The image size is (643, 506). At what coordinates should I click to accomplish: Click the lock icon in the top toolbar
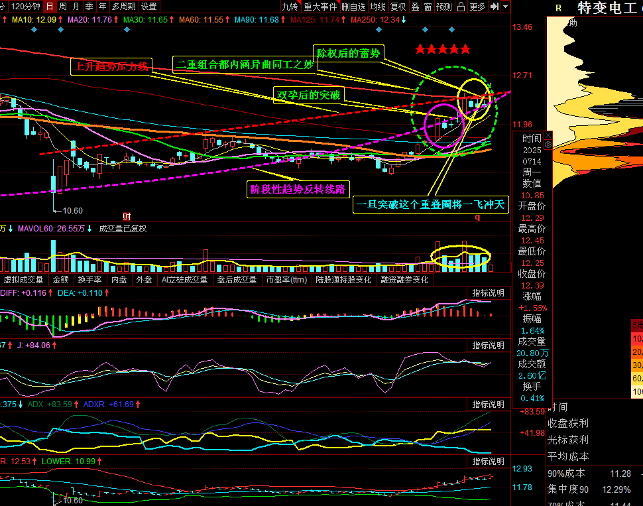coord(461,7)
